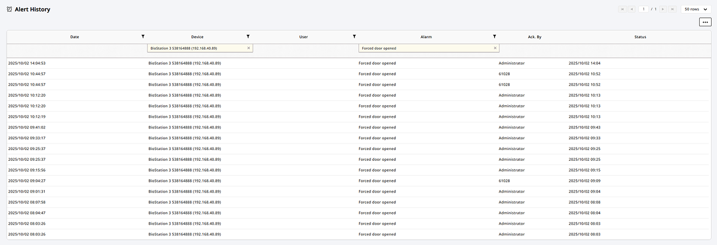Remove the BioStation 3 device filter tag

(x=249, y=48)
